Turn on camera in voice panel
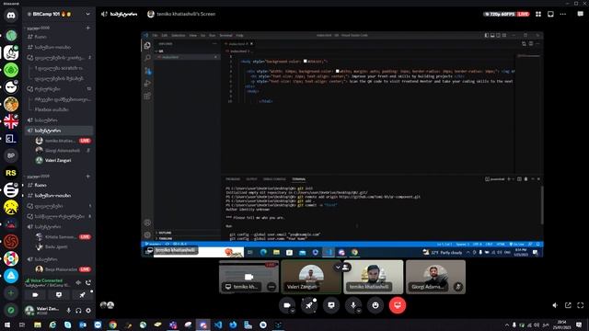 35,295
